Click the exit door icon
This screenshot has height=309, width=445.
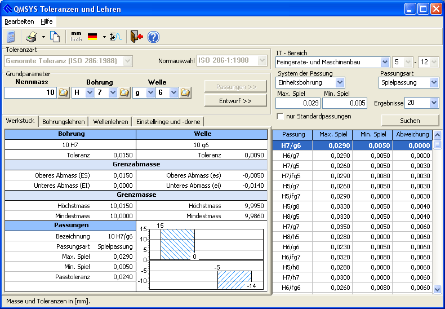tap(136, 37)
